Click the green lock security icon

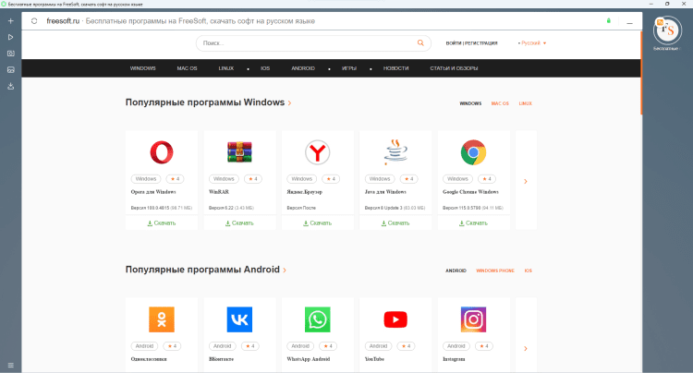pos(609,20)
